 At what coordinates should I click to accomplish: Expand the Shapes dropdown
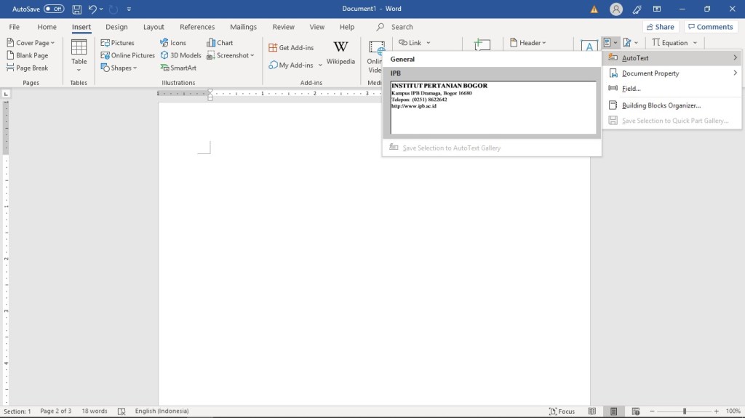[x=119, y=68]
